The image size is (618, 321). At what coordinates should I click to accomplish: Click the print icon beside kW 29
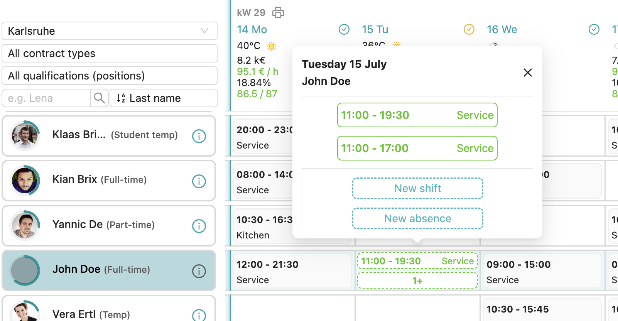pos(278,13)
